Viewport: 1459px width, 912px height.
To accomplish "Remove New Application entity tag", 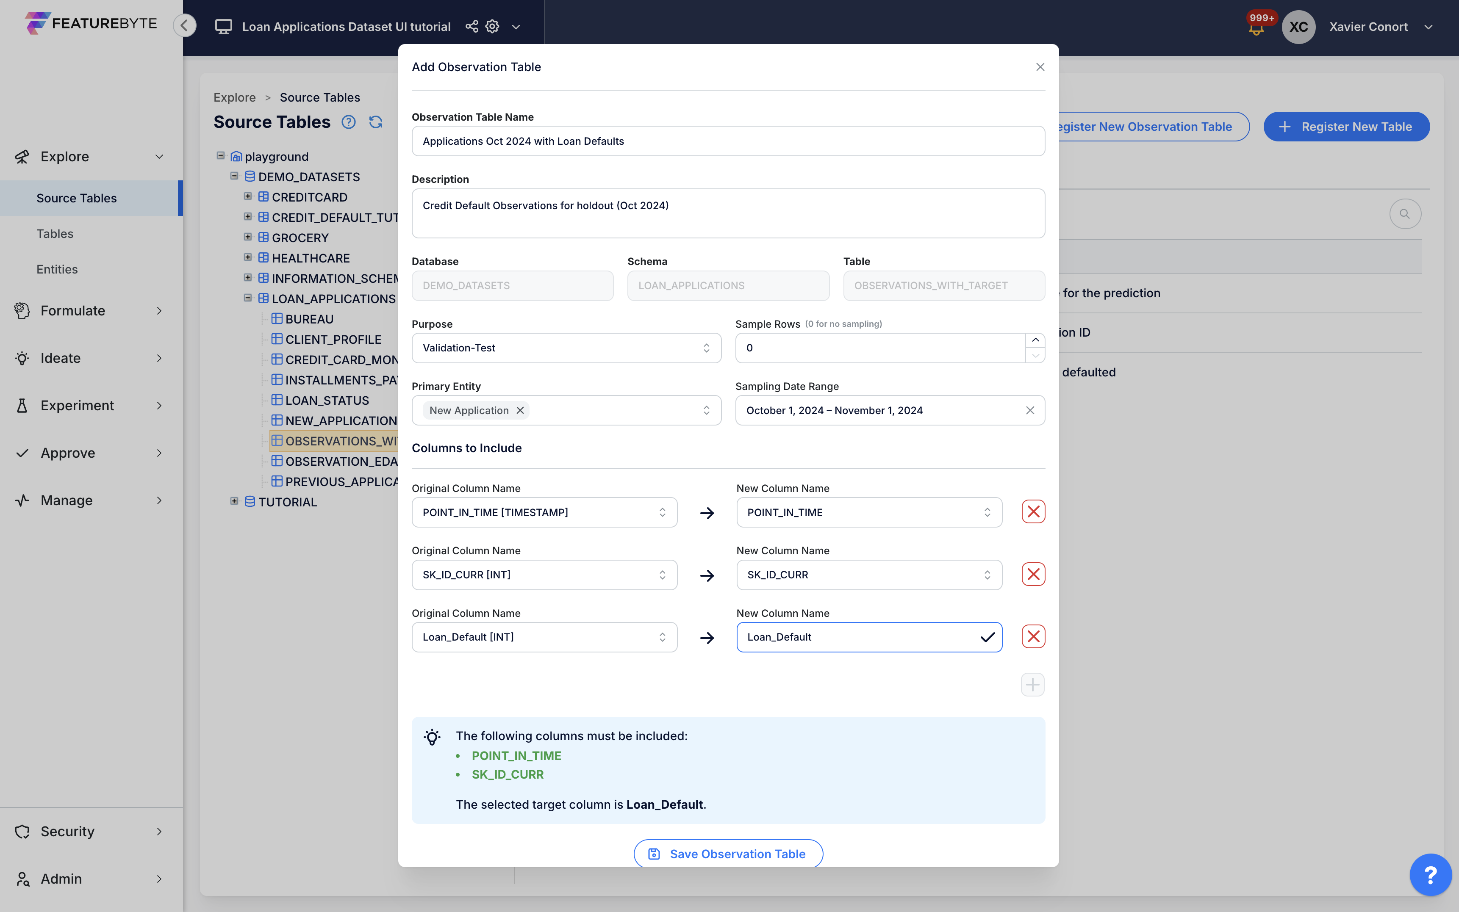I will coord(520,410).
